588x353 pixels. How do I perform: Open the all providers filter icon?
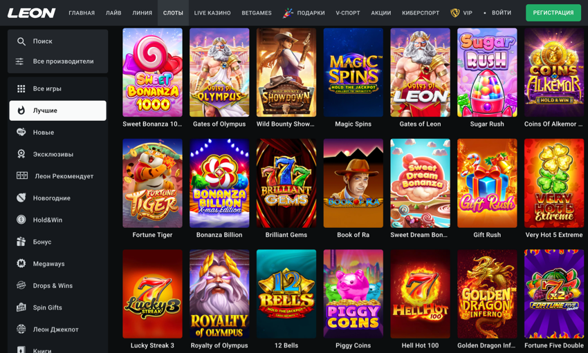(x=19, y=61)
